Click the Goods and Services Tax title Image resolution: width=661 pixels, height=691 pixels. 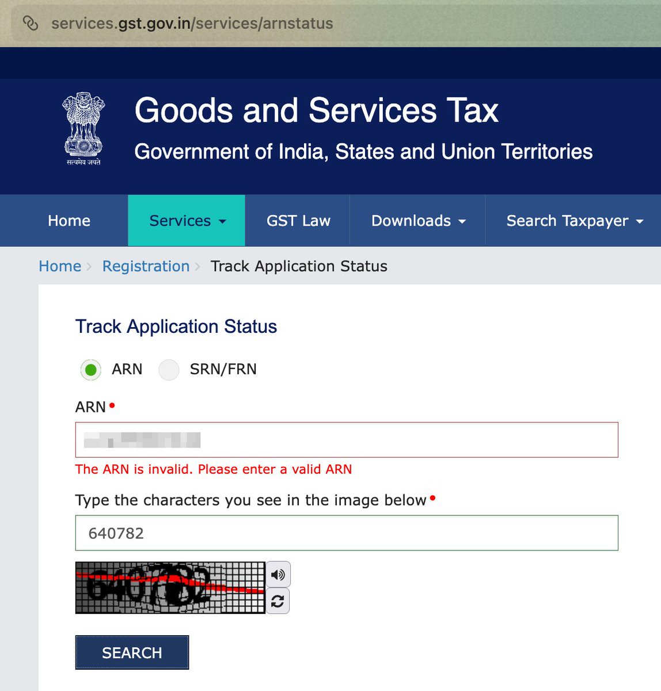[x=316, y=110]
